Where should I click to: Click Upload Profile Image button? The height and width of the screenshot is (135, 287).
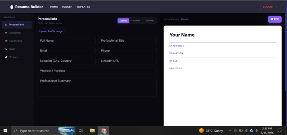[x=51, y=31]
